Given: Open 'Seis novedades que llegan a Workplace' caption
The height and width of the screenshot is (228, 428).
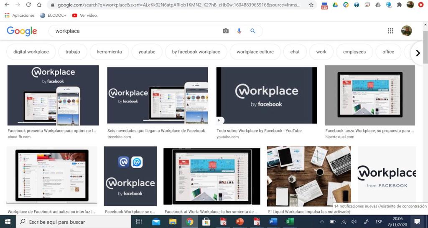Looking at the screenshot, I should pyautogui.click(x=156, y=131).
